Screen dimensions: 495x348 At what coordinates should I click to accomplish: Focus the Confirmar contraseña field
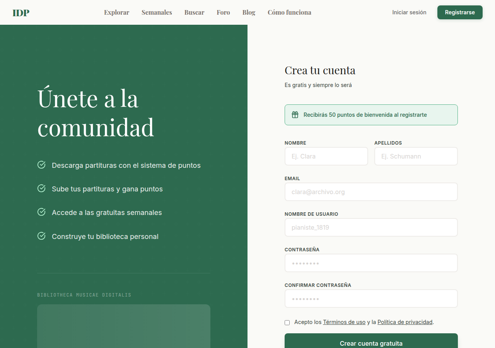371,299
